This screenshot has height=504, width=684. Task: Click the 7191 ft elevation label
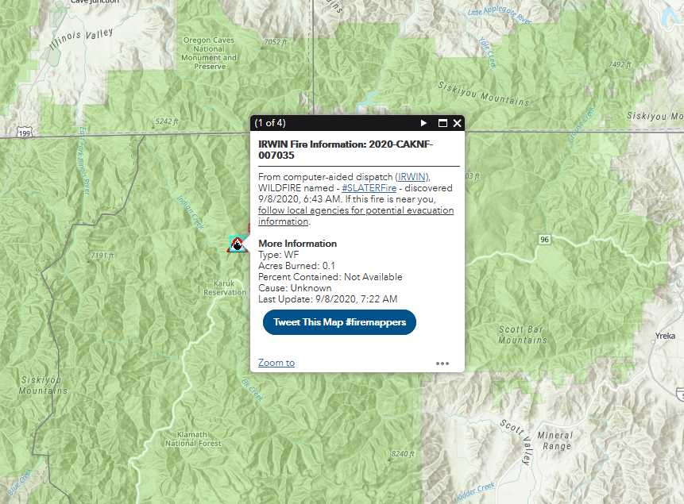102,256
